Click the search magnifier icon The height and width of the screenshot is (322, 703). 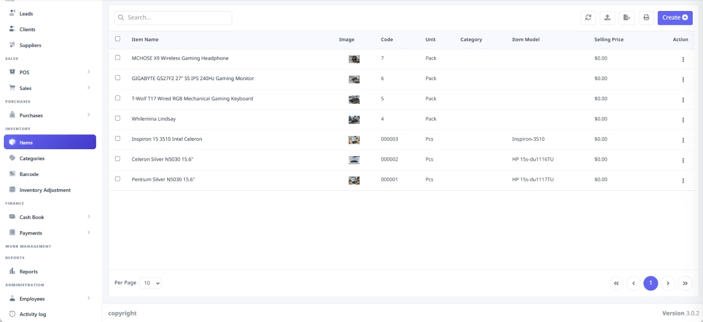[121, 18]
